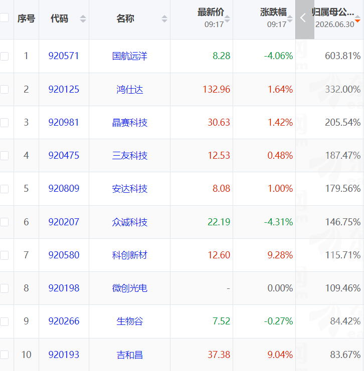Check the box for row 科创新材

pyautogui.click(x=4, y=255)
